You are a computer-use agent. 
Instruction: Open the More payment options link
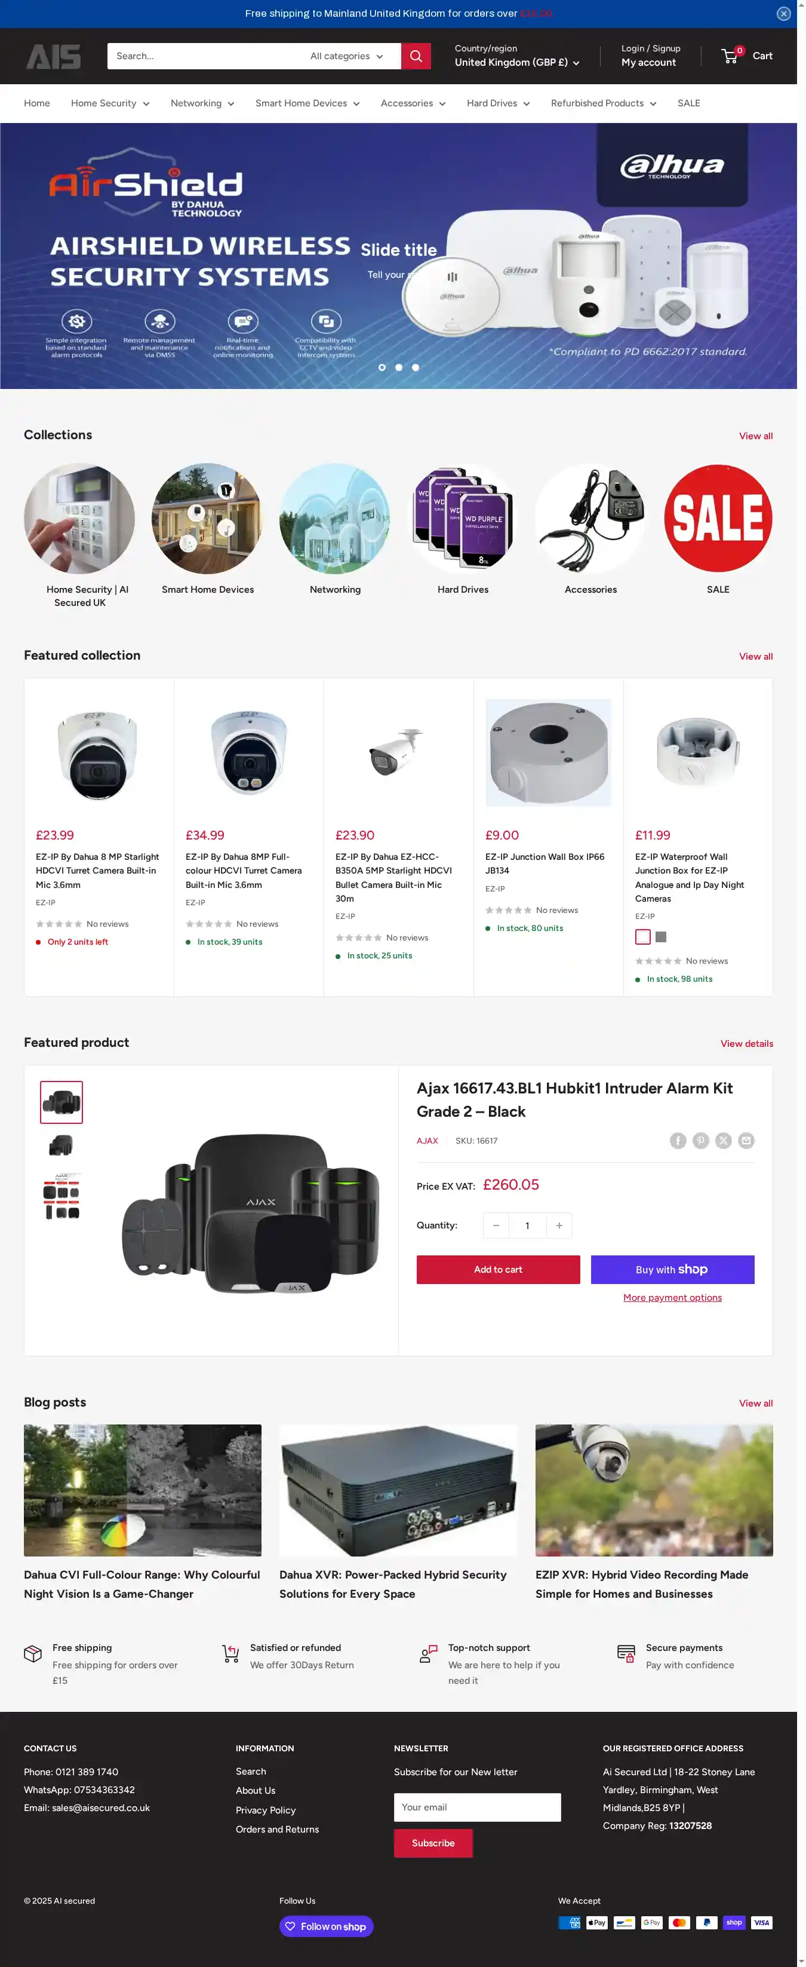coord(672,1298)
